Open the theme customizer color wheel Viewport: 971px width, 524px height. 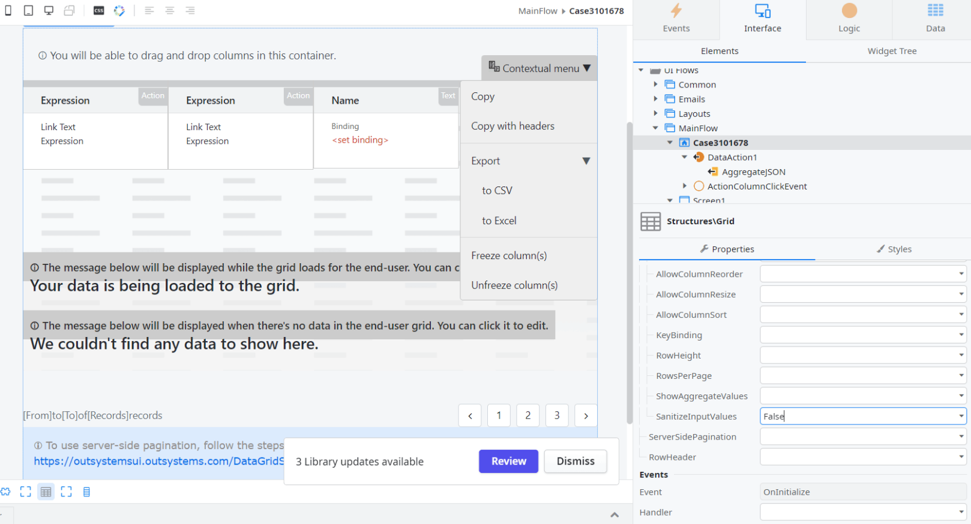(x=119, y=11)
